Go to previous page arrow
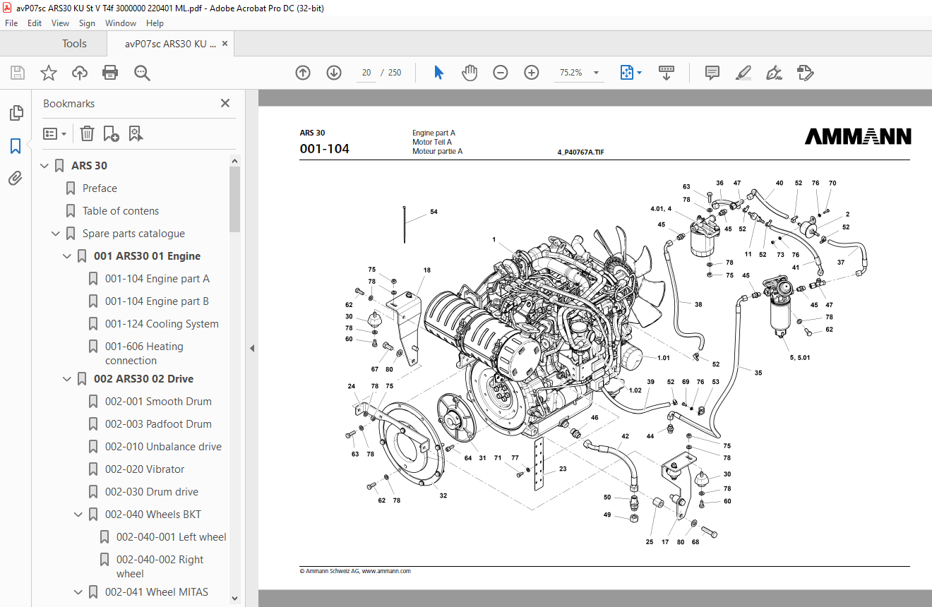This screenshot has width=932, height=607. [303, 73]
